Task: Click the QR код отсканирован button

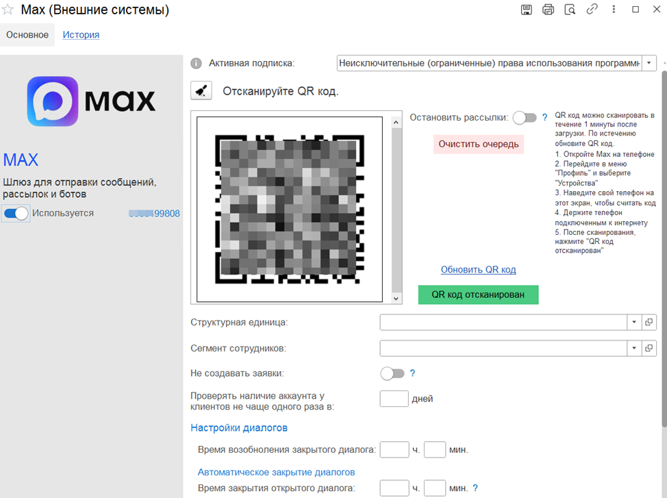Action: 478,295
